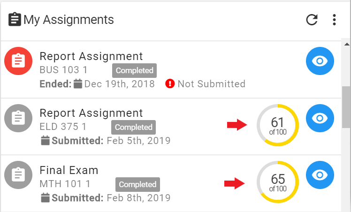351x212 pixels.
Task: Click the 61 of 100 score circle
Action: click(278, 125)
